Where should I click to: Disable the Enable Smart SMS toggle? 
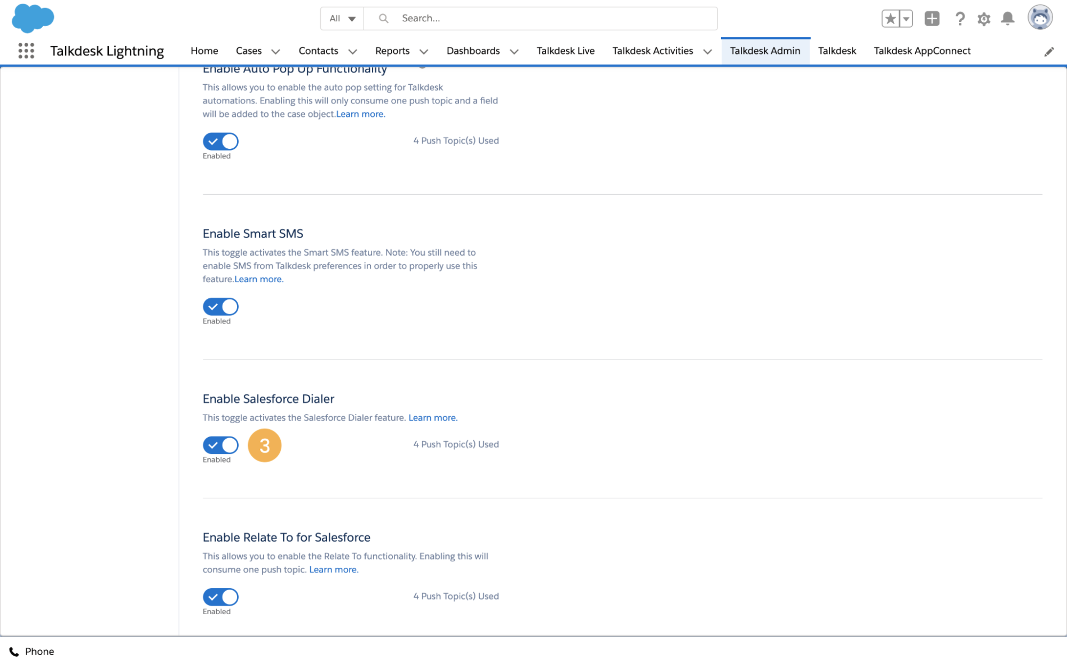click(220, 307)
